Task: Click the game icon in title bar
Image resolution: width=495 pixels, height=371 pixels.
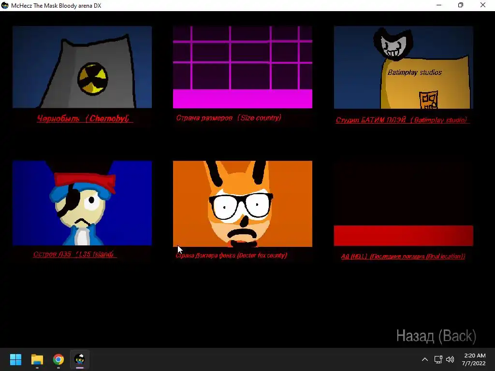Action: click(5, 5)
